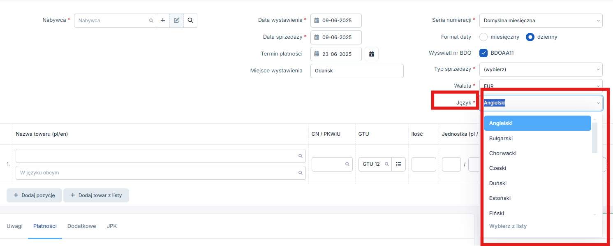Click search icon in W języku obcym field
The width and height of the screenshot is (613, 246).
tap(301, 173)
